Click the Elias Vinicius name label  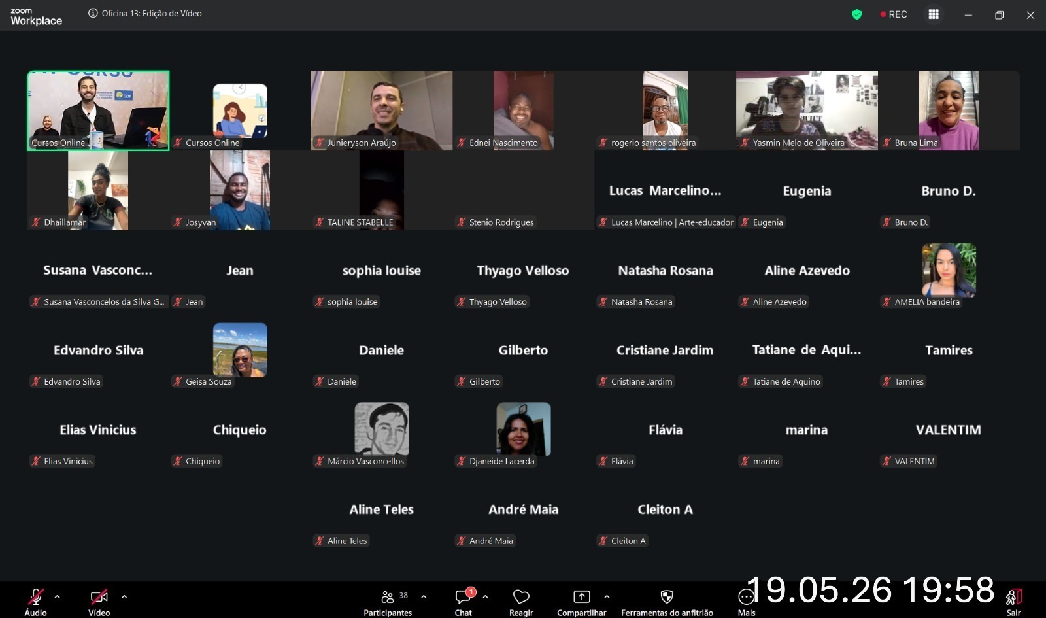coord(68,462)
